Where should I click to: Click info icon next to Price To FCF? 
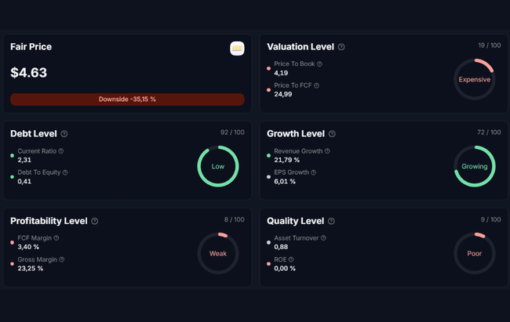click(x=317, y=85)
